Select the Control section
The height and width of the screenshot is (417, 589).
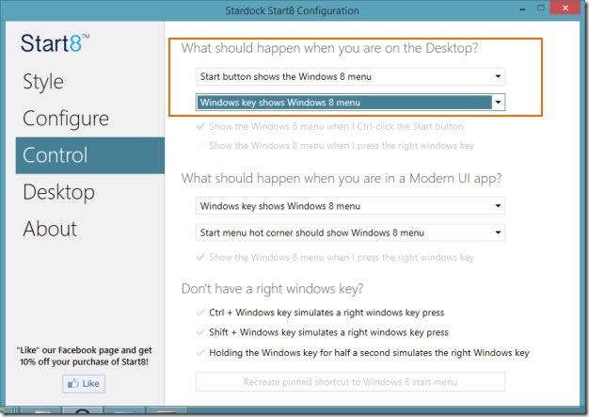(x=90, y=155)
